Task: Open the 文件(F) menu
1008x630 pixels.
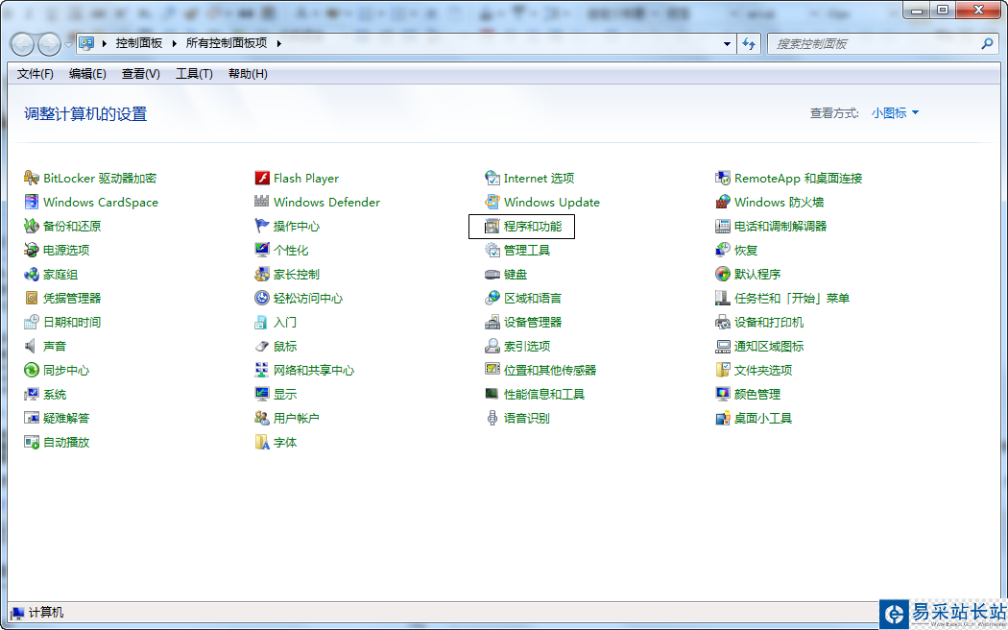Action: [x=36, y=74]
